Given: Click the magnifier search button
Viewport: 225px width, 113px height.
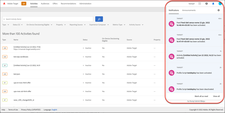Looking at the screenshot, I should [99, 19].
